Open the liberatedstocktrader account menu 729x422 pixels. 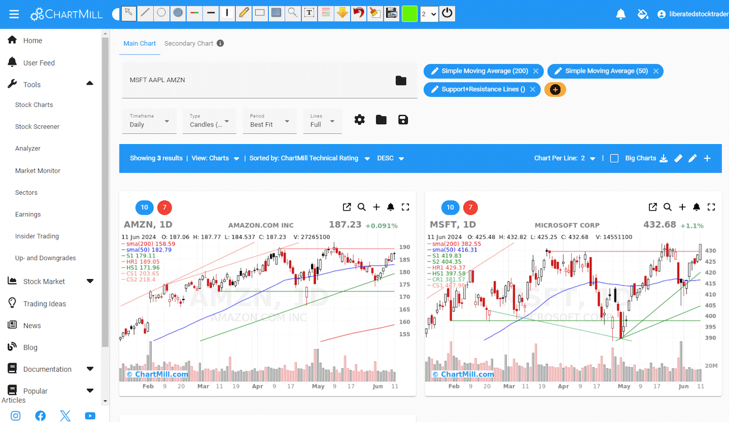693,14
